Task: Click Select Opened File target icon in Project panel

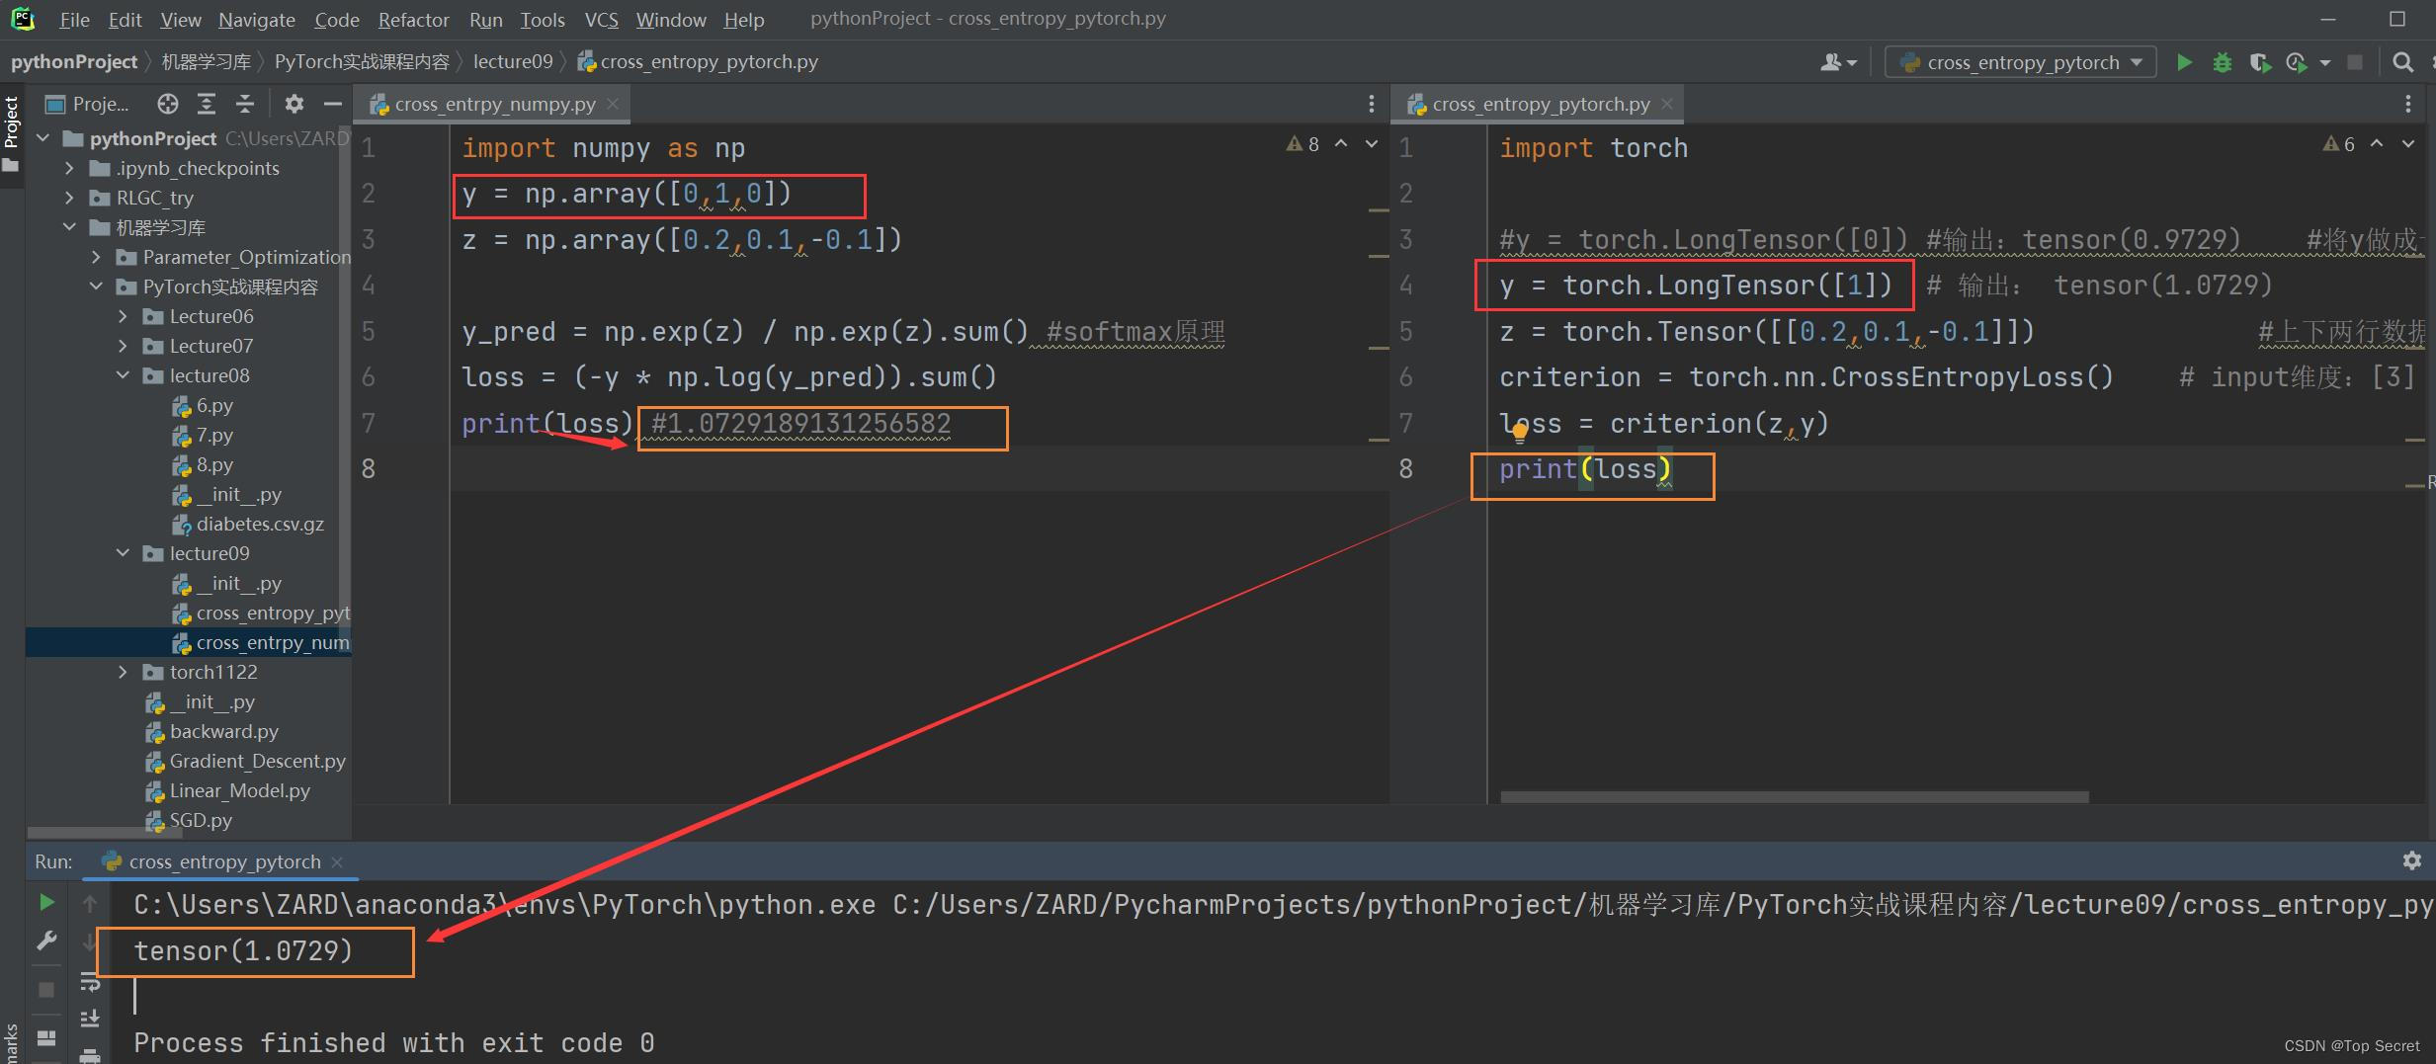Action: [x=168, y=104]
